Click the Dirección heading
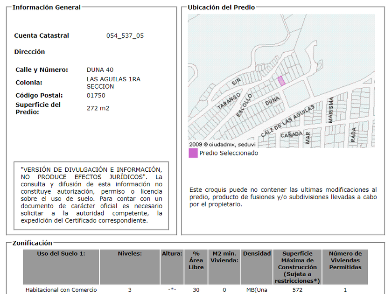This screenshot has height=294, width=392. 29,52
